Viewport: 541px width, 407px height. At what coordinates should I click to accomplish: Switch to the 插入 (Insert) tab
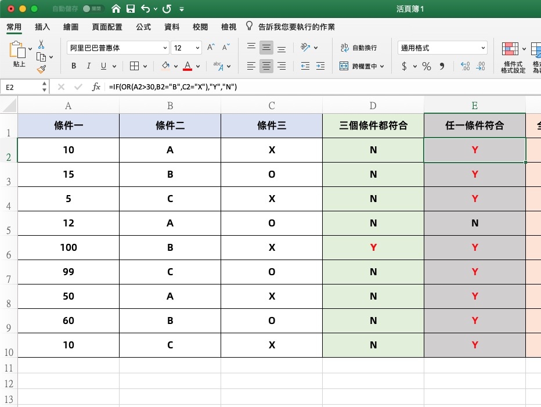point(42,27)
